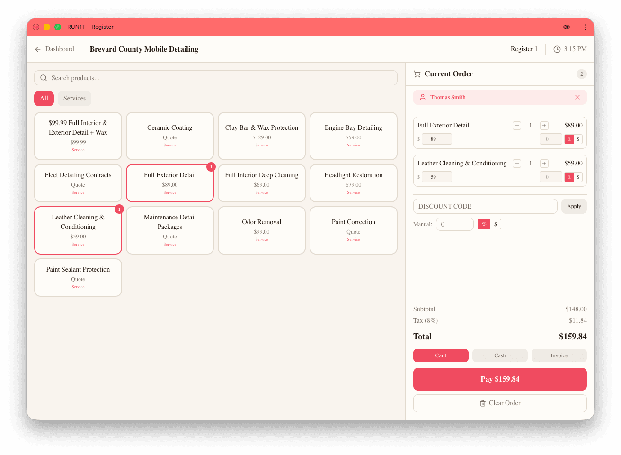Select percent discount for Full Exterior Detail
The width and height of the screenshot is (621, 455).
click(x=569, y=139)
